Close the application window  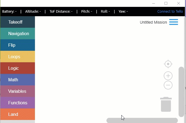(x=179, y=3)
